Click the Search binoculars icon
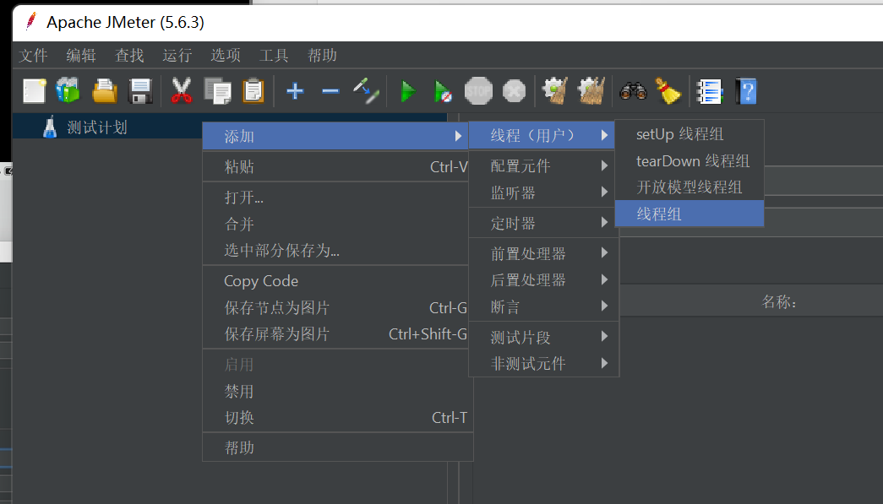 (633, 90)
